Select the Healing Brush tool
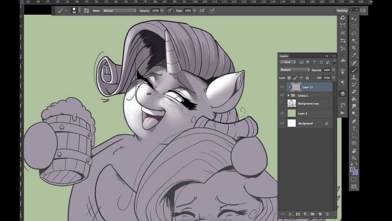 pyautogui.click(x=354, y=63)
